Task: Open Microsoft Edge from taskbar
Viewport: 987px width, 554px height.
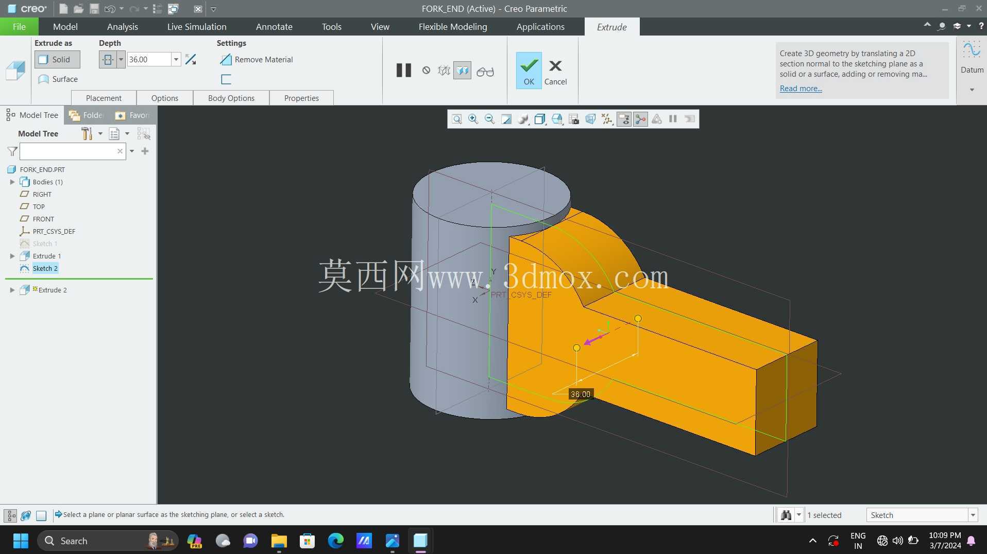Action: [x=336, y=541]
